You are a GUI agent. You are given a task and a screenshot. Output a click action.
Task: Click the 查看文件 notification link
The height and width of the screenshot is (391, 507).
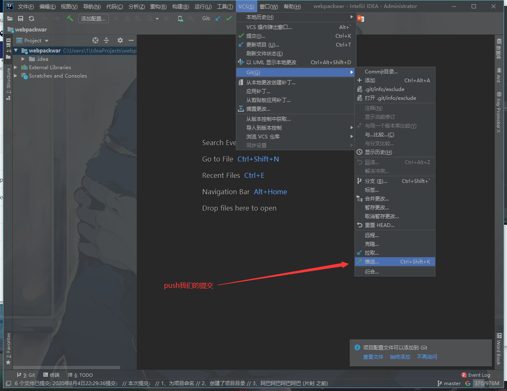pos(373,357)
